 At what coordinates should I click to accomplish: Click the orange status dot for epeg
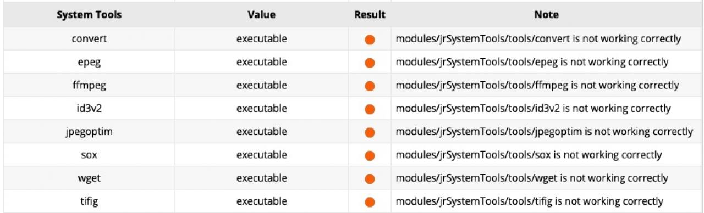[x=370, y=63]
